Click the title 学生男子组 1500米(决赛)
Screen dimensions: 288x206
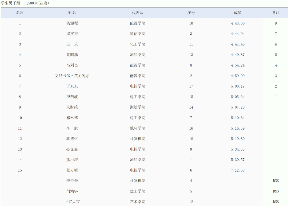tap(25, 3)
